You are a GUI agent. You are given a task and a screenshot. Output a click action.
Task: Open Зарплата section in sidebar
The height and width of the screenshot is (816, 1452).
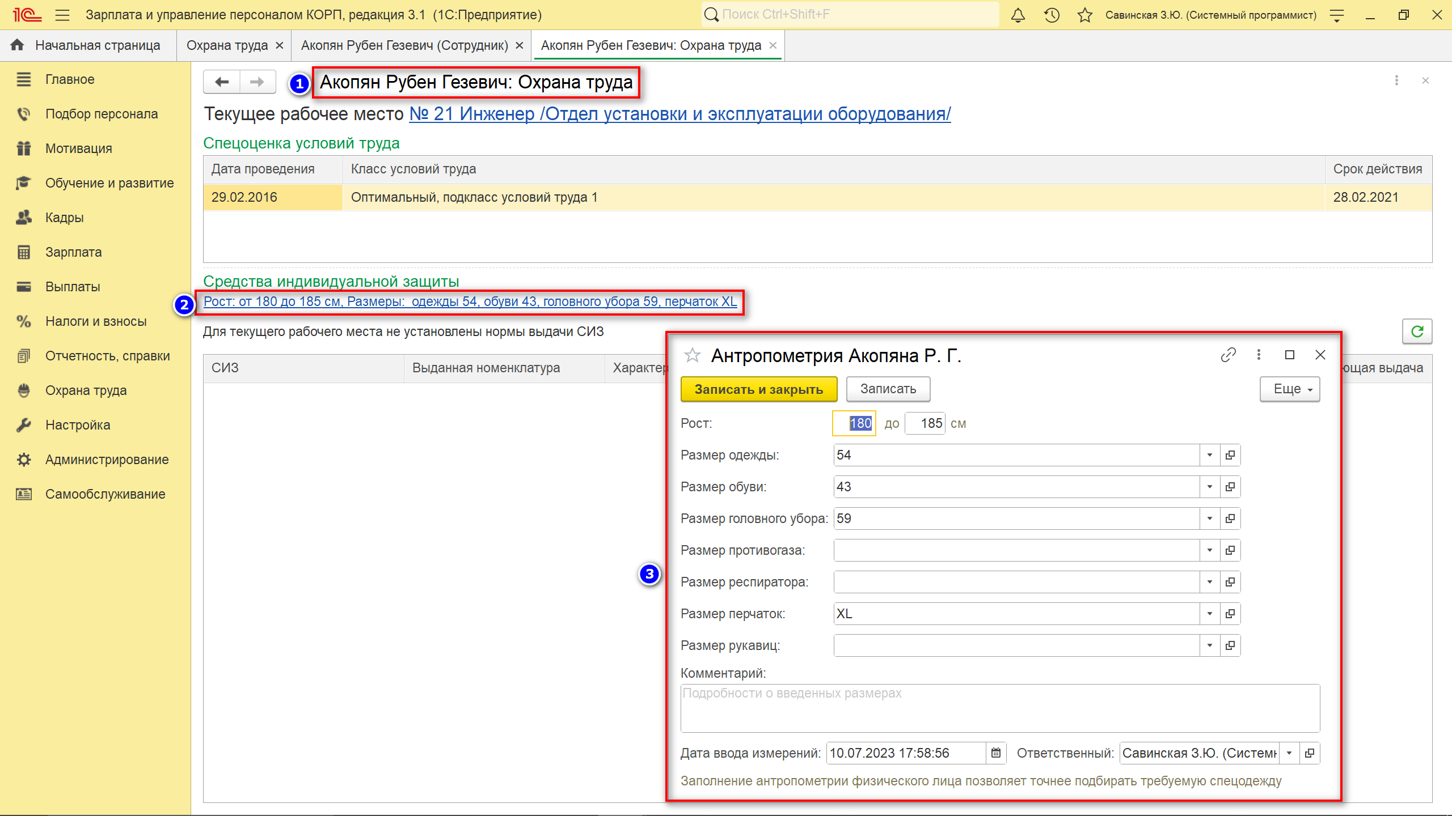(73, 252)
